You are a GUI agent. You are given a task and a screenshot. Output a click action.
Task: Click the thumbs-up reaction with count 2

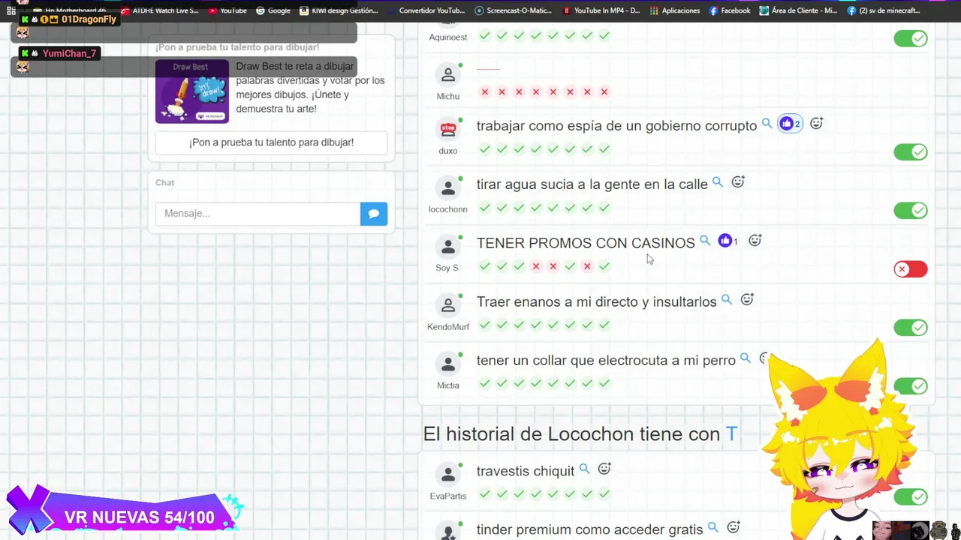point(790,124)
